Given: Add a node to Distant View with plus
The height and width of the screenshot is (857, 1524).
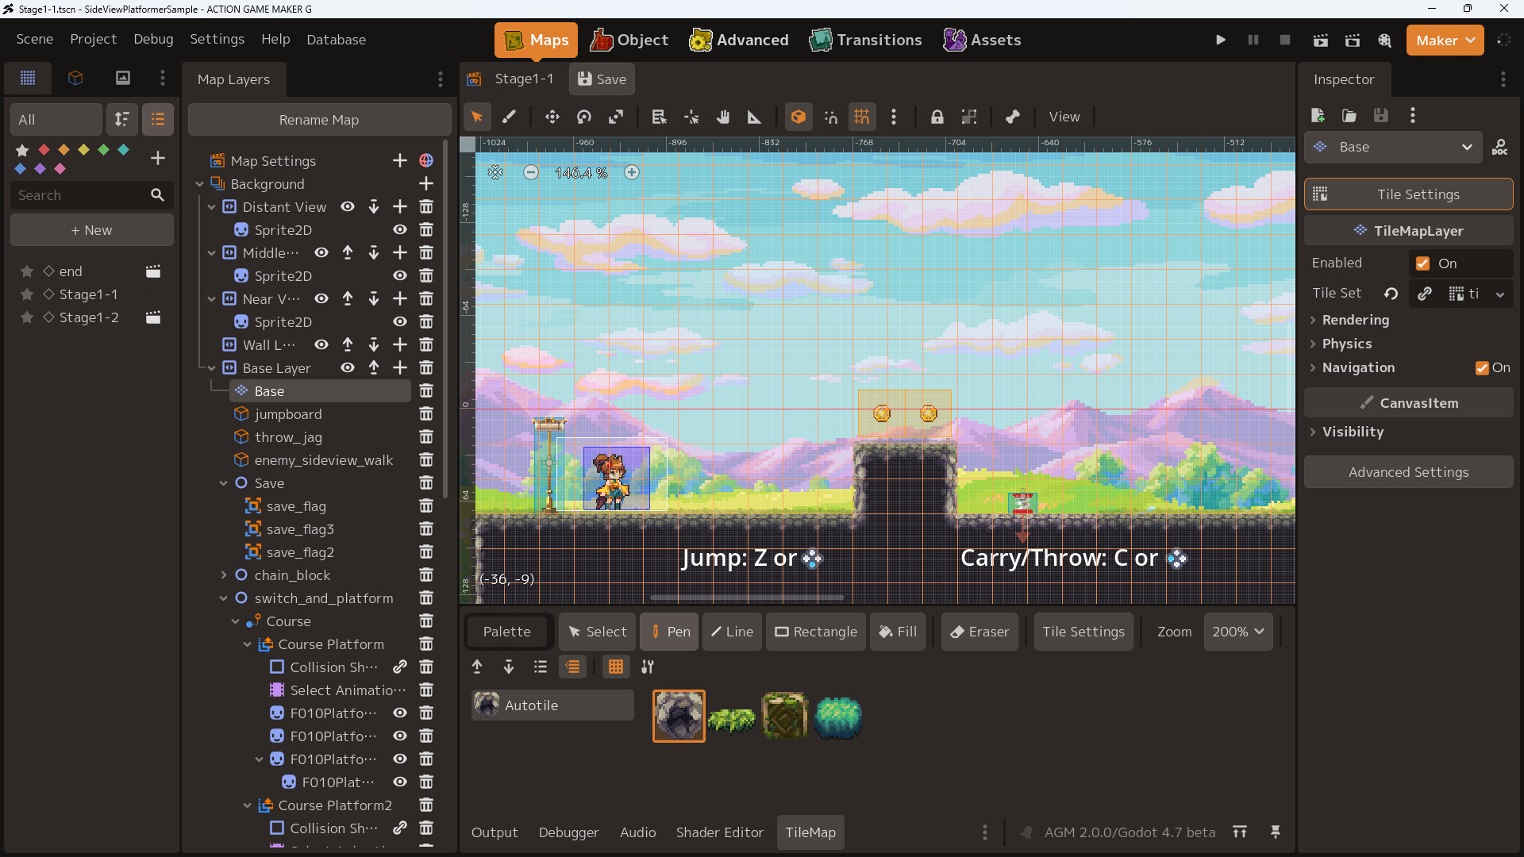Looking at the screenshot, I should 400,207.
